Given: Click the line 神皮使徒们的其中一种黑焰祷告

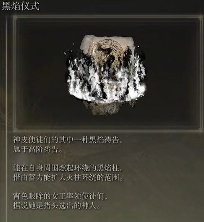Looking at the screenshot, I should click(68, 140).
